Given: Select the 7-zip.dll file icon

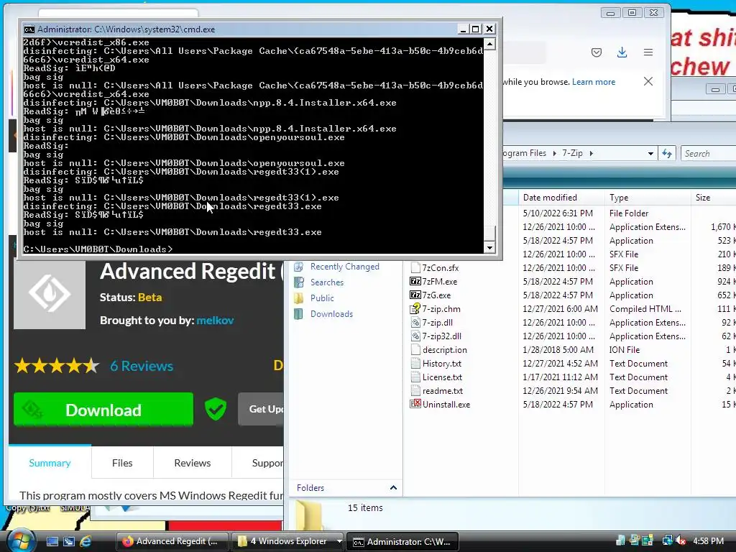Looking at the screenshot, I should pyautogui.click(x=415, y=323).
